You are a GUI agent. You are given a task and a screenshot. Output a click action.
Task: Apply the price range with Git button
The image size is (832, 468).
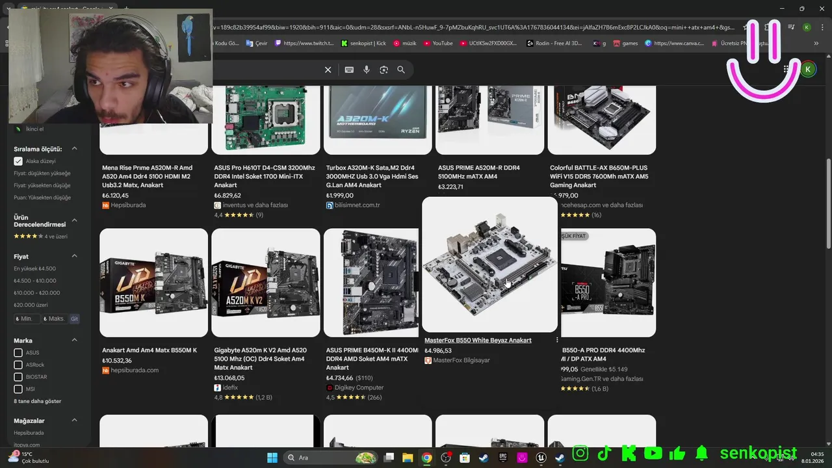(75, 318)
